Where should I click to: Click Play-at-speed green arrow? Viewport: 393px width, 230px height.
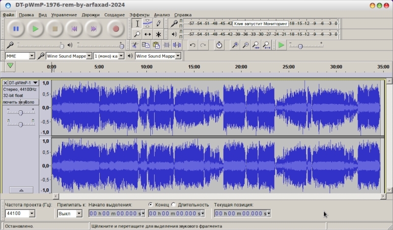click(281, 45)
